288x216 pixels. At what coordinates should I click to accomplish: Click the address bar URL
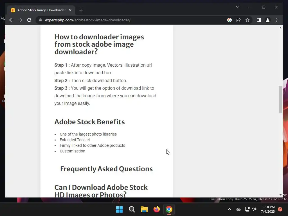pyautogui.click(x=88, y=20)
